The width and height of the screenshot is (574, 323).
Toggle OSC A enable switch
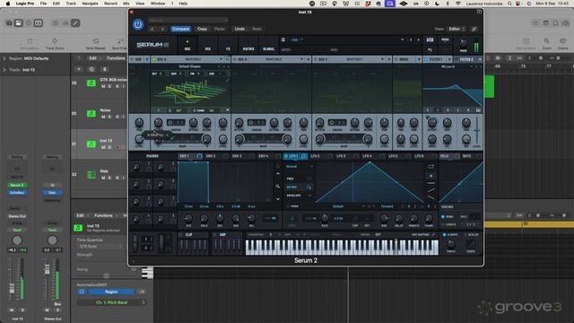click(x=154, y=59)
